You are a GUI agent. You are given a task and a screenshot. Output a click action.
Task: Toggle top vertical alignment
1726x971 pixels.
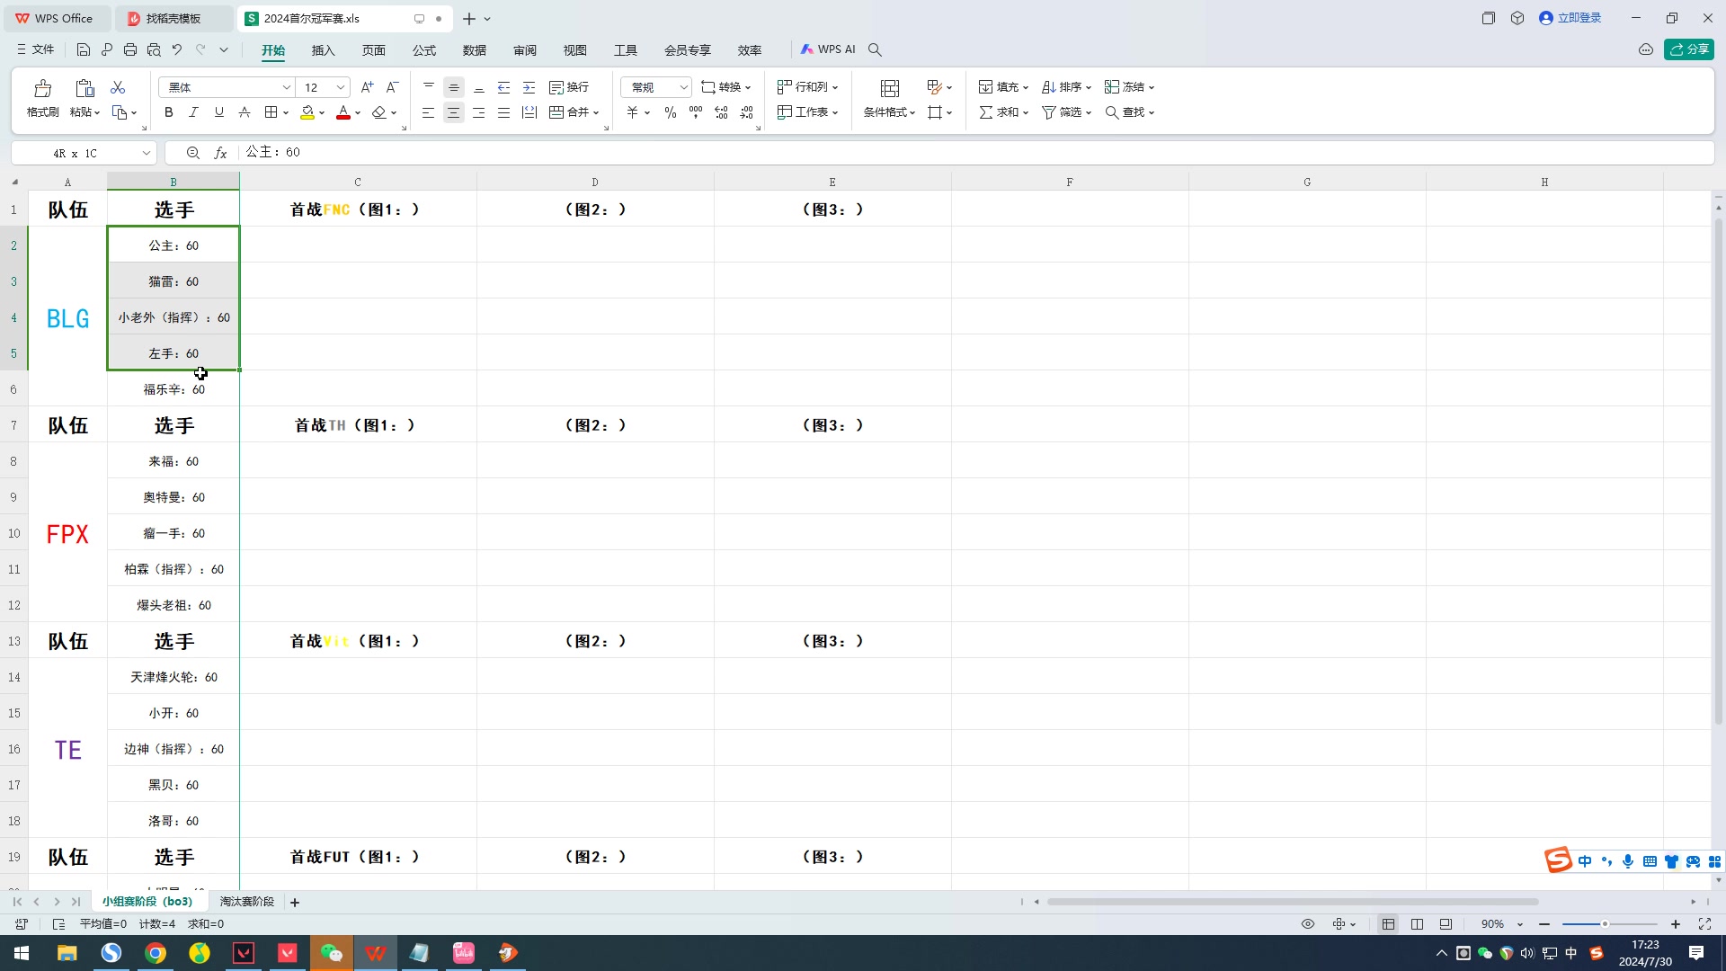tap(429, 87)
